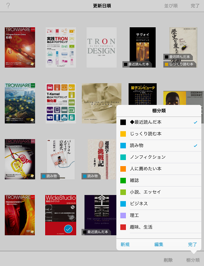Image resolution: width=204 pixels, height=266 pixels.
Task: Select TRONWARE 123 magazine cover
Action: (x=20, y=47)
